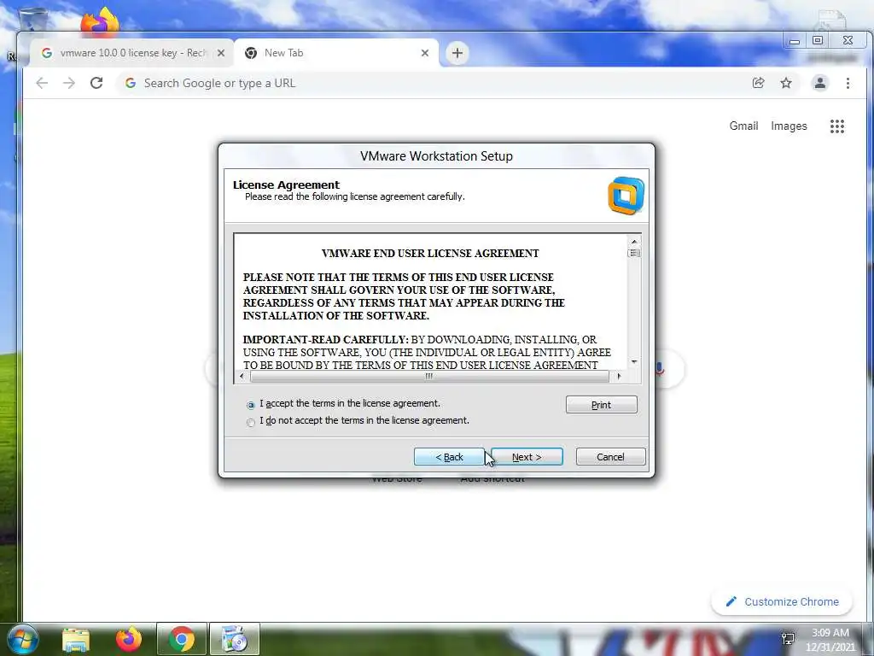Cancel the VMware Workstation Setup
This screenshot has width=874, height=656.
[610, 457]
